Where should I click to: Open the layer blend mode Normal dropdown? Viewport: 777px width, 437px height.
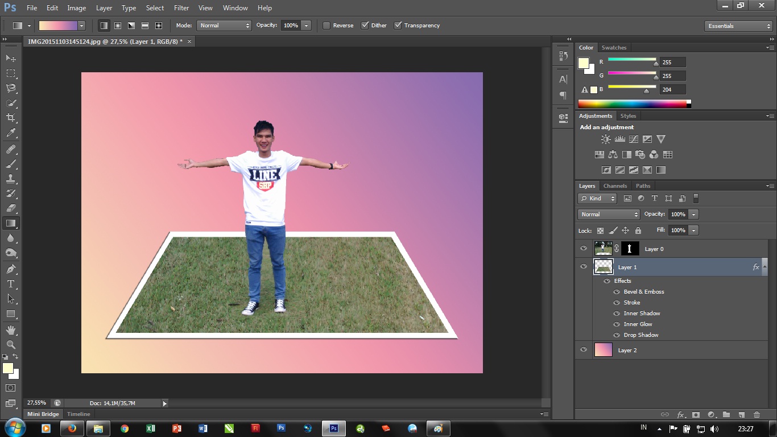[x=609, y=215]
